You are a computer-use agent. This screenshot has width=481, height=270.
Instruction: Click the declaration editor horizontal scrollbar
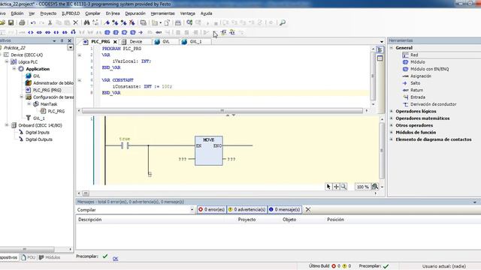tap(222, 110)
